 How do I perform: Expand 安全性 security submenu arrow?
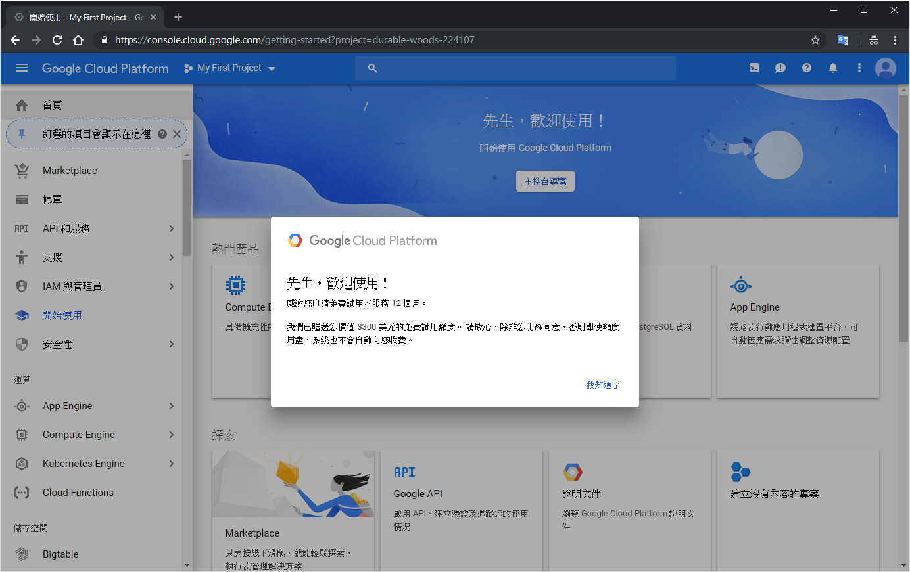tap(171, 344)
